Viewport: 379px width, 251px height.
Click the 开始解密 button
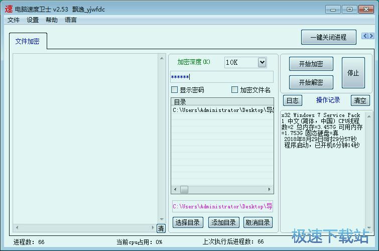click(311, 82)
